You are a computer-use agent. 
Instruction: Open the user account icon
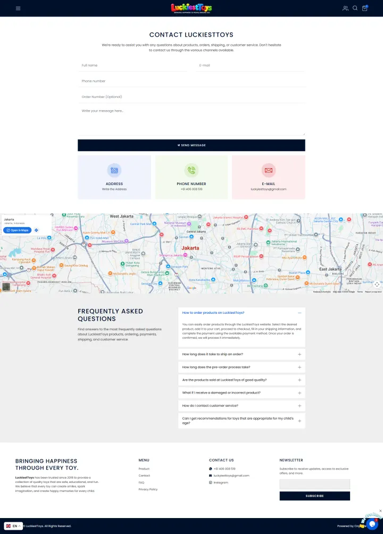click(x=345, y=8)
